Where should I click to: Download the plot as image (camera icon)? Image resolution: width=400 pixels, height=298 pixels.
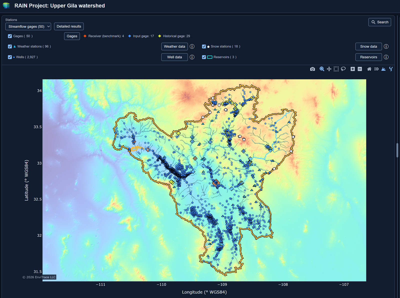(312, 69)
